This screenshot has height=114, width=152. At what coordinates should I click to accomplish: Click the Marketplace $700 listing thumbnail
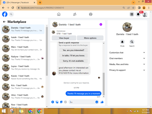click(54, 32)
